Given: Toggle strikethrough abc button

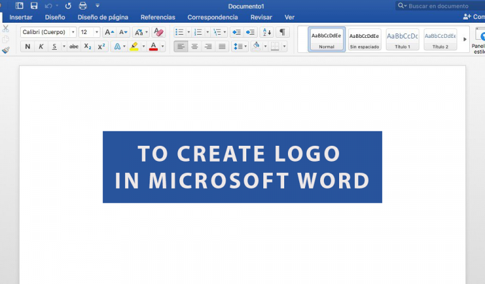Looking at the screenshot, I should [x=74, y=47].
